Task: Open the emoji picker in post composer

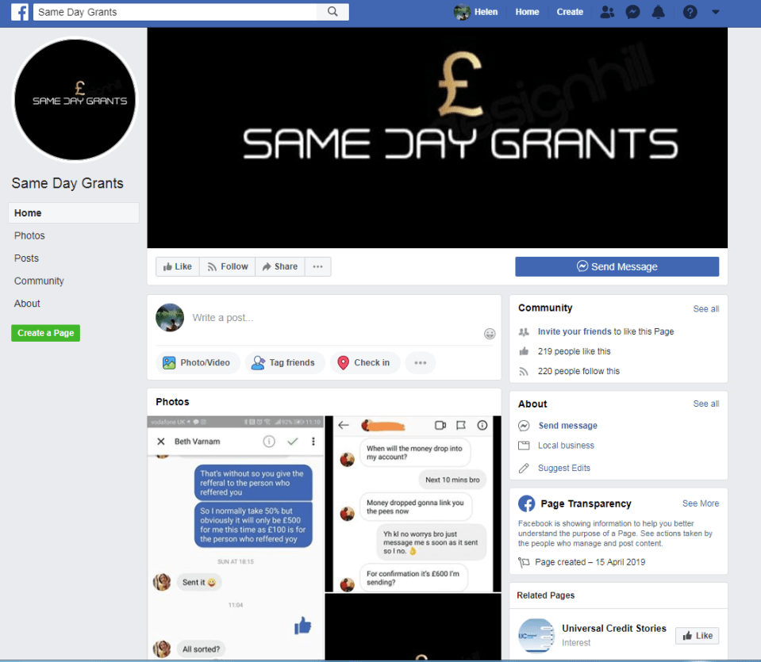Action: (x=490, y=334)
